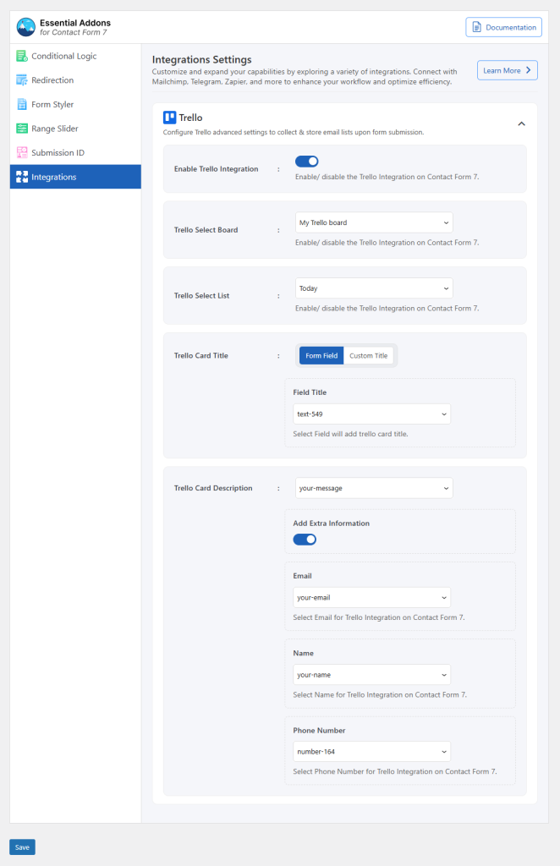Click the Save button
Image resolution: width=560 pixels, height=866 pixels.
tap(22, 847)
